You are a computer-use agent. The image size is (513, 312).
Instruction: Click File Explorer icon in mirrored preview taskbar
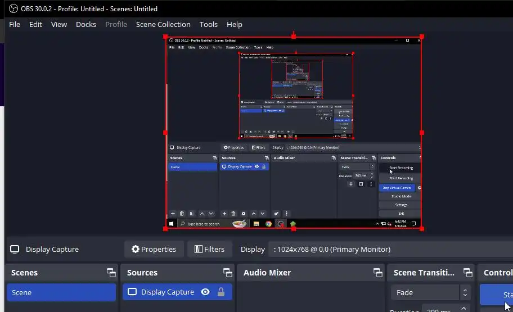256,224
